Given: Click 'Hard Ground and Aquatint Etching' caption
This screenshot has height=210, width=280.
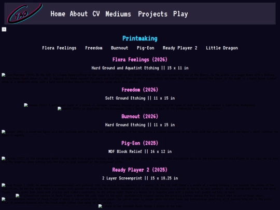Looking at the screenshot, I should [x=125, y=68].
